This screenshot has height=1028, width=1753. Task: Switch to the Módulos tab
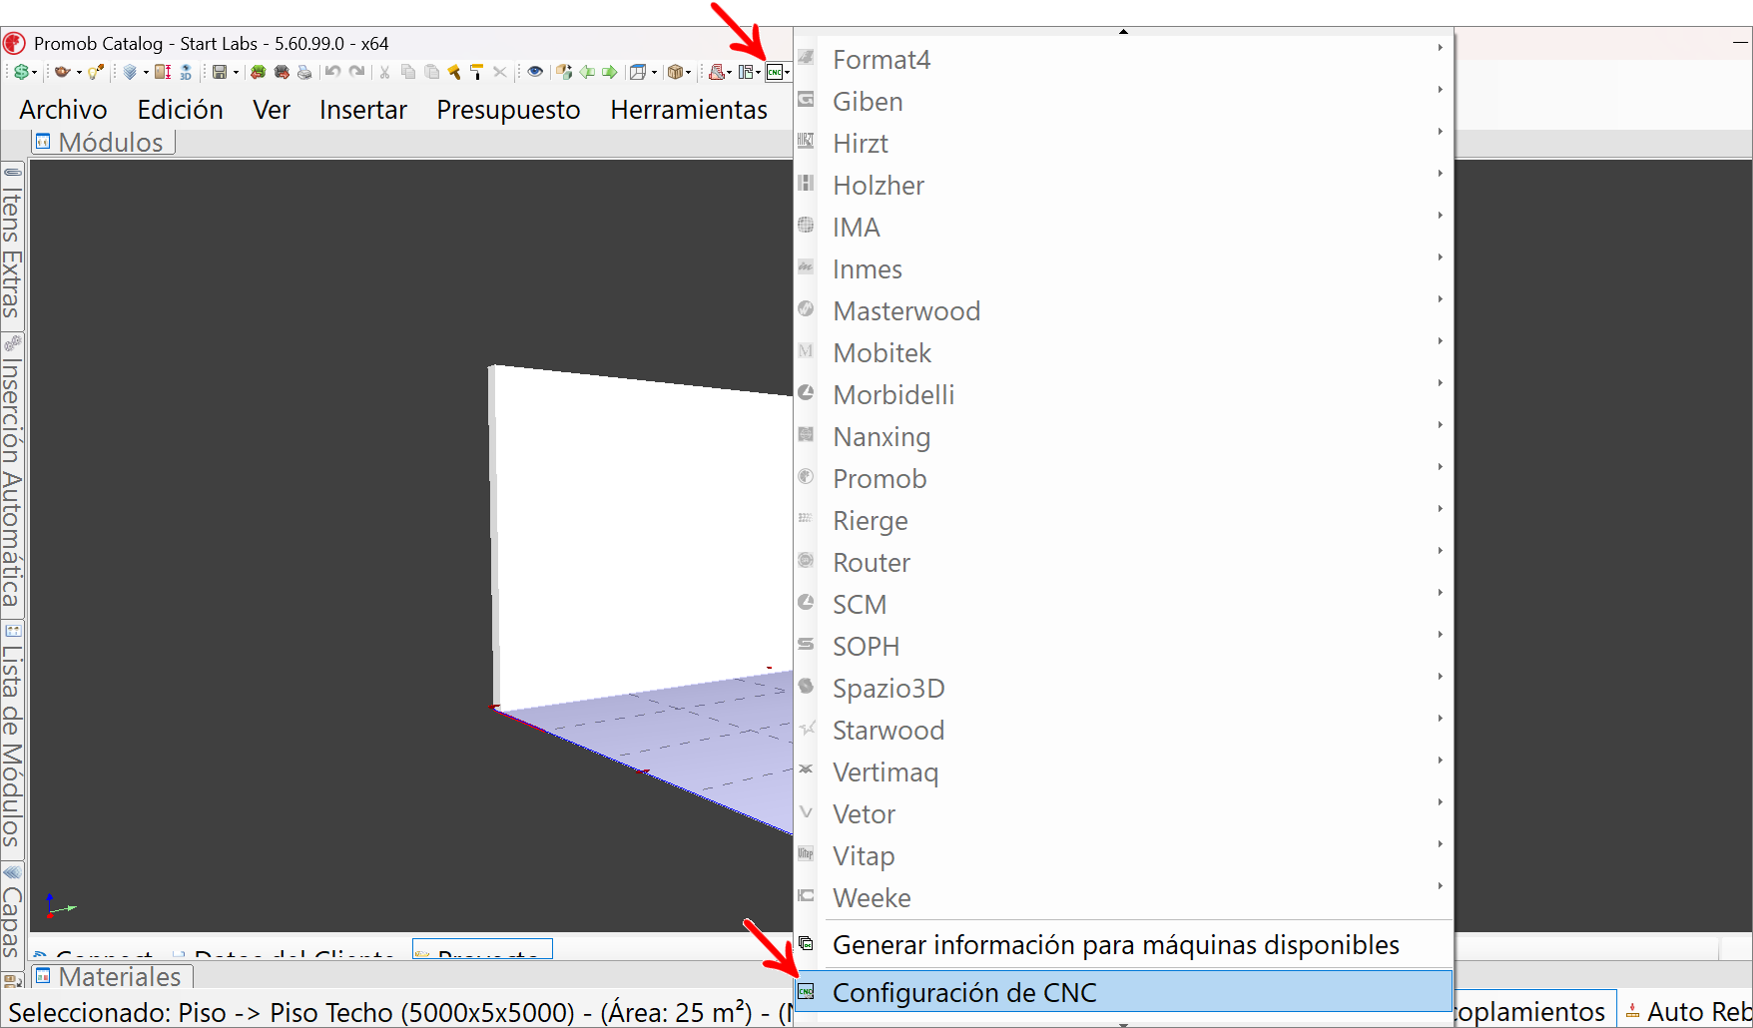pos(103,142)
